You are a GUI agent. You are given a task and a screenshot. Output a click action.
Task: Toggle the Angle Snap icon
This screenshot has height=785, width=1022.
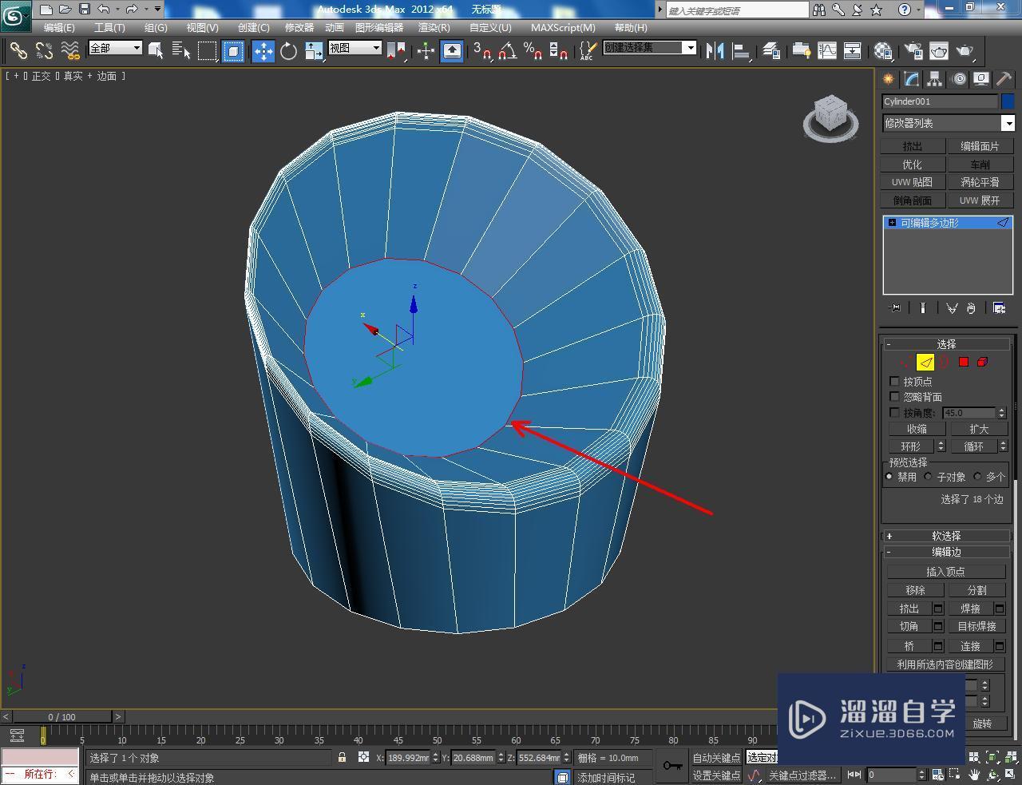coord(507,51)
